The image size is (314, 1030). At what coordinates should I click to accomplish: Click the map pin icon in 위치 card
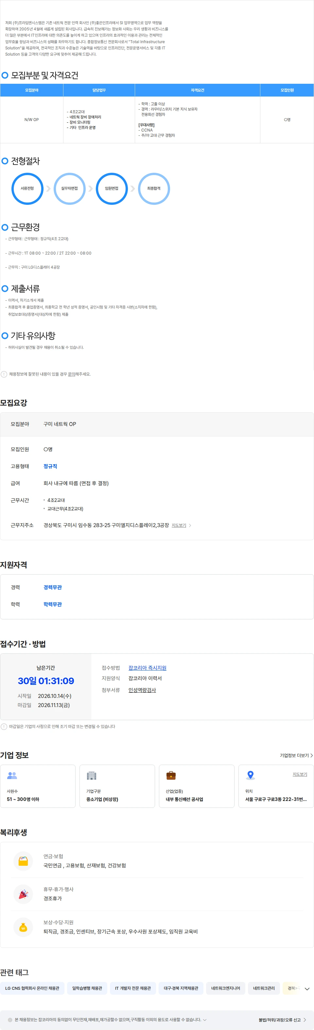(x=251, y=775)
